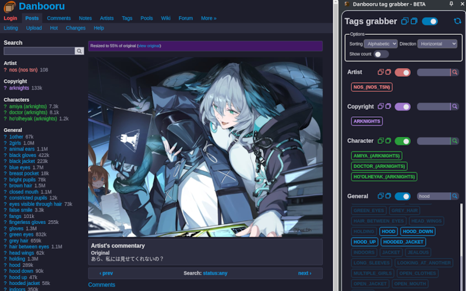Viewport: 466px width, 291px height.
Task: Click solid copy icon in General section
Action: (388, 196)
